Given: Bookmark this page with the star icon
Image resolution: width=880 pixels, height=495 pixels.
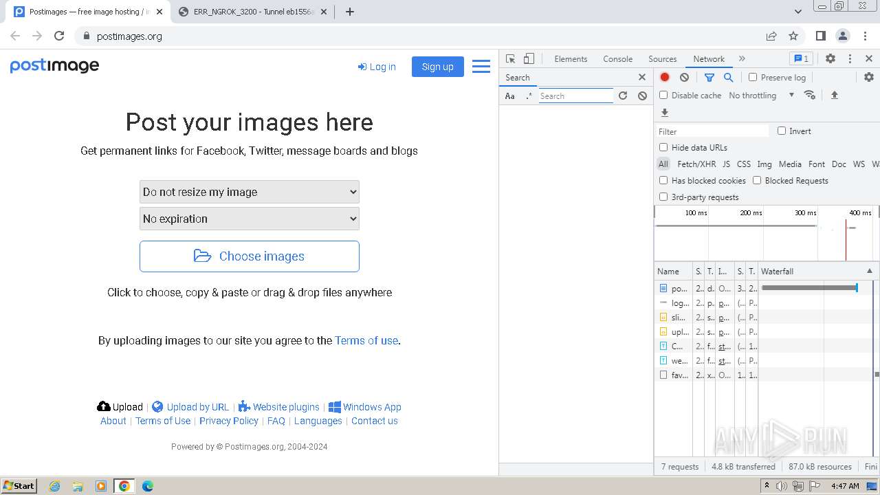Looking at the screenshot, I should coord(793,36).
